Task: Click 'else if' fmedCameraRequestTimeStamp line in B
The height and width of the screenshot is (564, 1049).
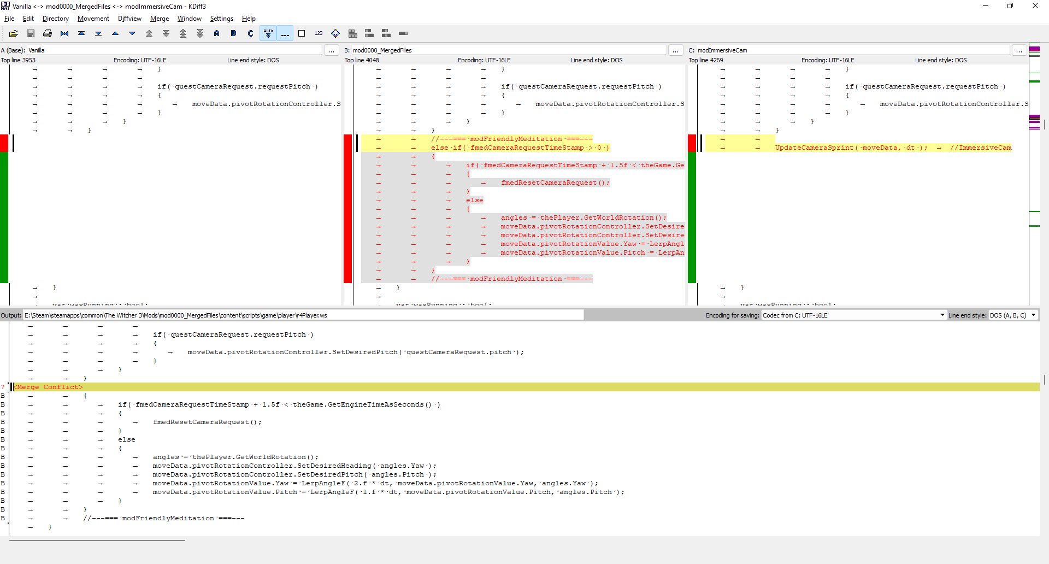Action: [x=520, y=148]
